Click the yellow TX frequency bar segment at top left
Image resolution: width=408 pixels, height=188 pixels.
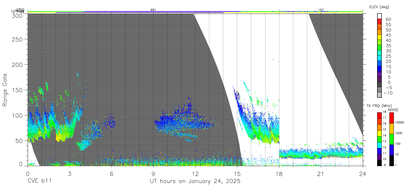(x=42, y=12)
